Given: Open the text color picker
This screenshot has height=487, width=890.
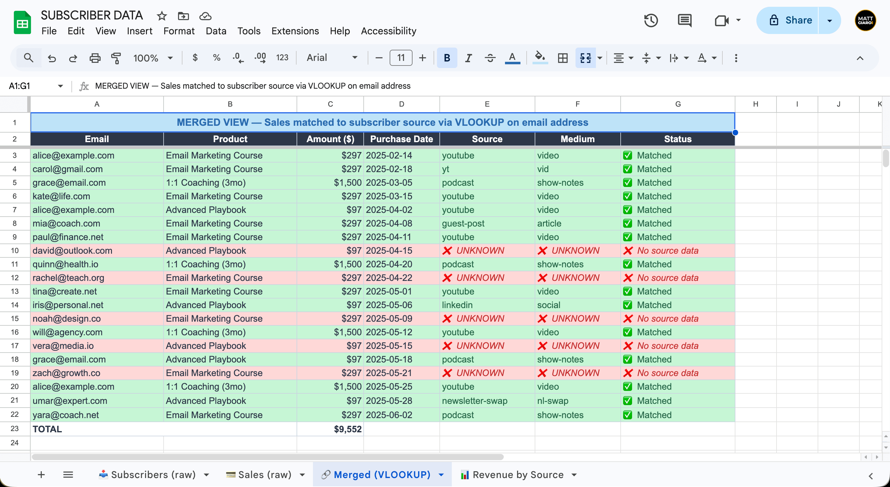Looking at the screenshot, I should pos(512,58).
